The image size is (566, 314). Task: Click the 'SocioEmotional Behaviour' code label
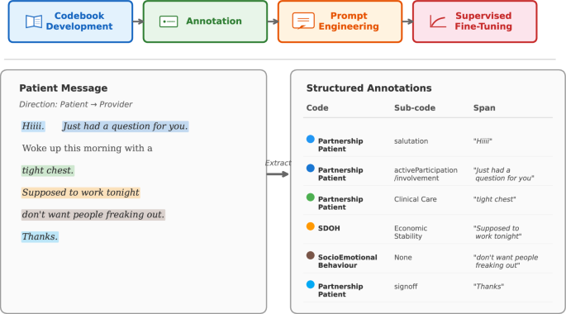pyautogui.click(x=348, y=261)
